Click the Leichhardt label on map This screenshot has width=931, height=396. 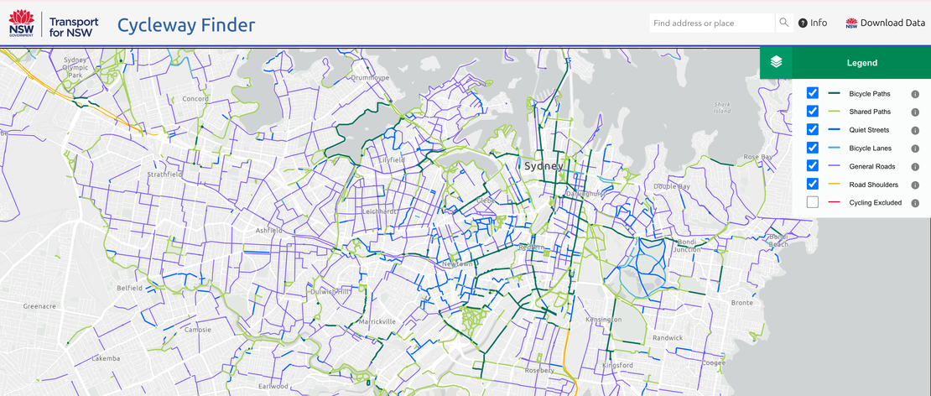pyautogui.click(x=379, y=211)
